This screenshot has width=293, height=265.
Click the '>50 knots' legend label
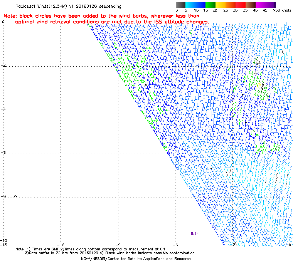point(282,10)
